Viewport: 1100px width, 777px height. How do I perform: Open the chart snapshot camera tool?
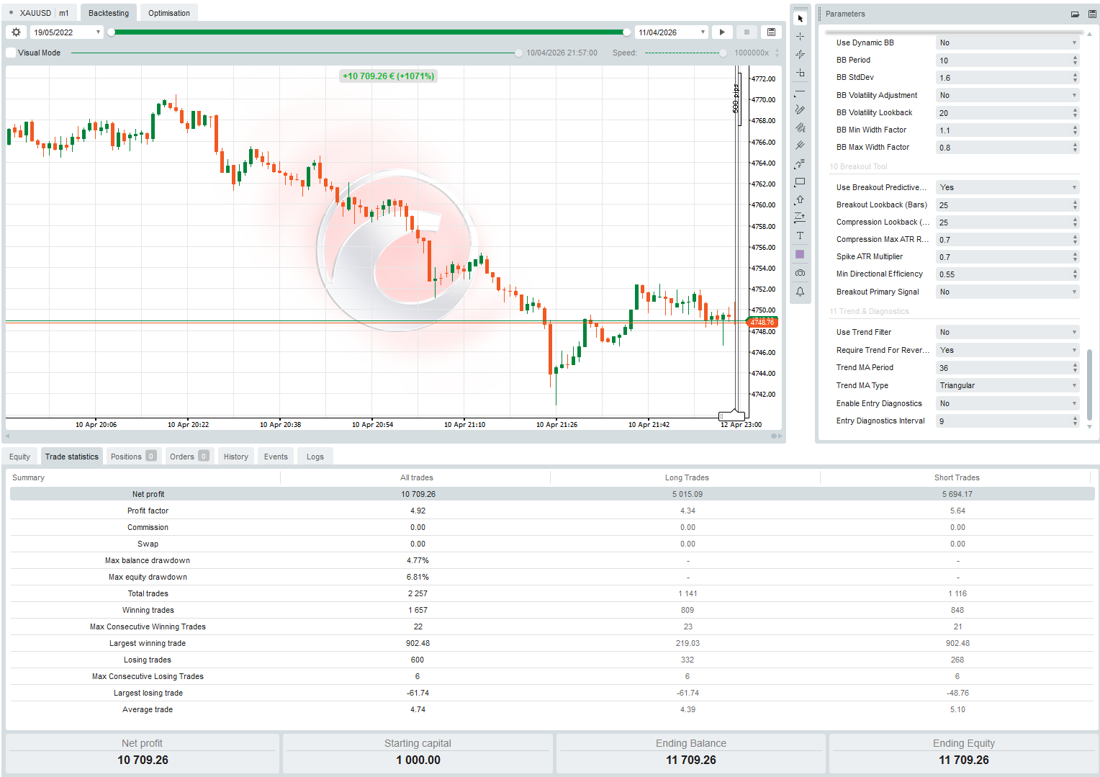[800, 272]
